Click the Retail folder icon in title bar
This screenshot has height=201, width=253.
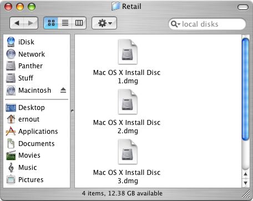pos(116,6)
